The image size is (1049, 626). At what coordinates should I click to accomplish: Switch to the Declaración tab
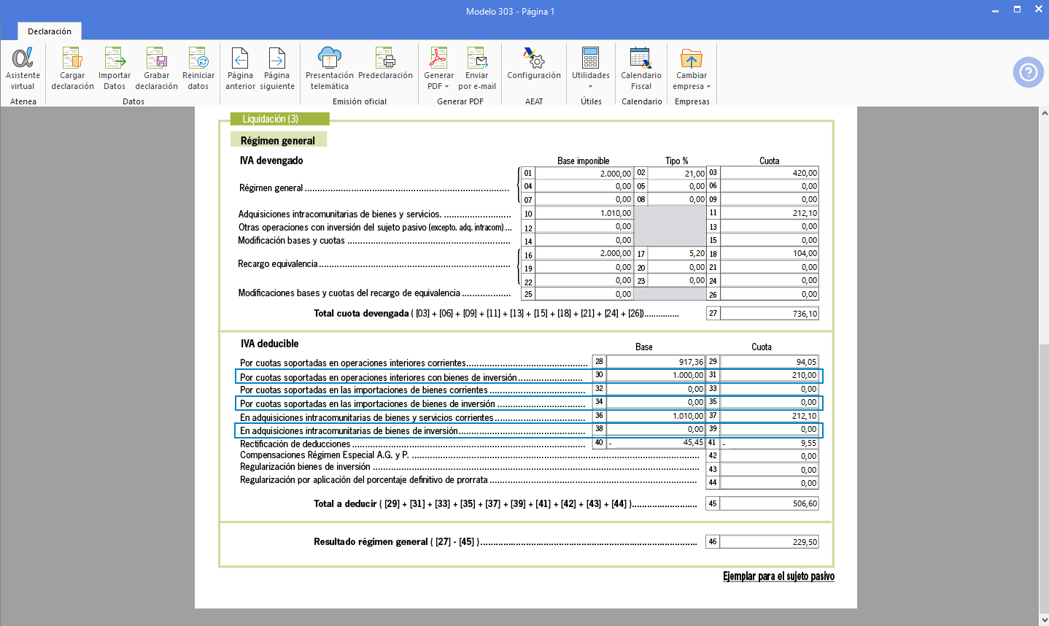pyautogui.click(x=50, y=31)
